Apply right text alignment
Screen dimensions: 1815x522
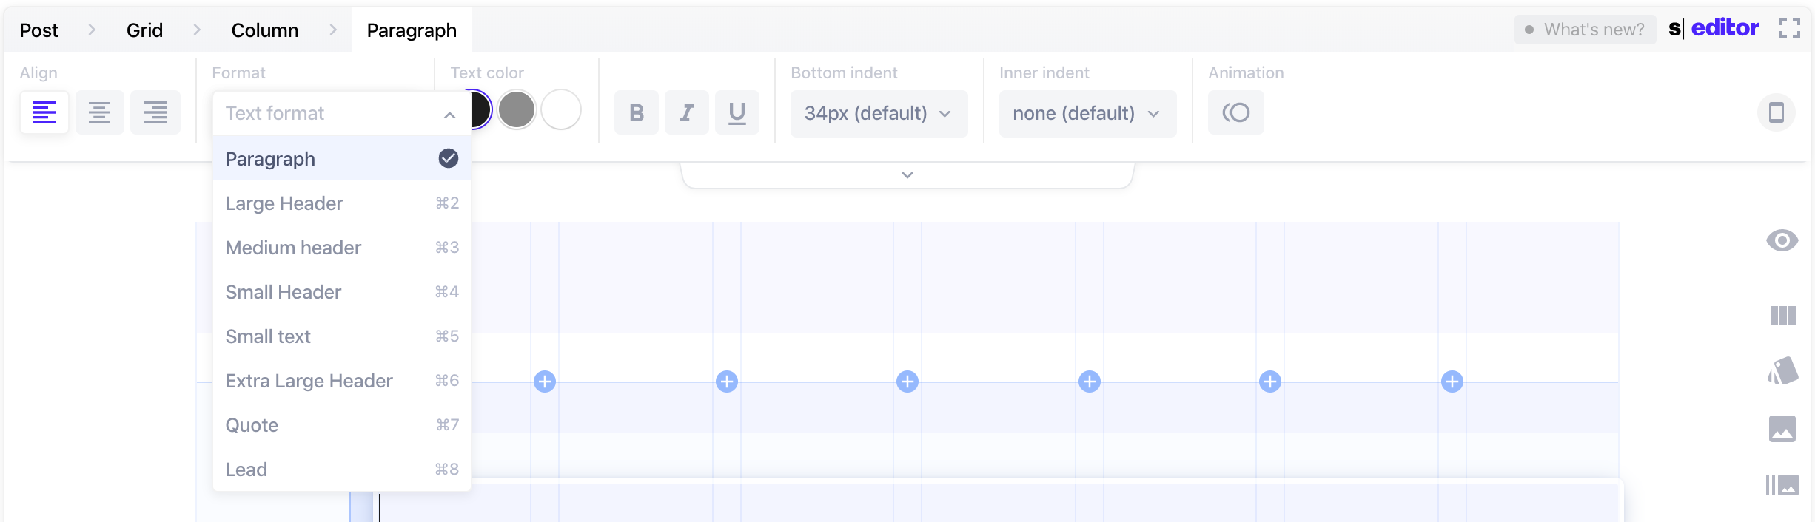coord(155,113)
